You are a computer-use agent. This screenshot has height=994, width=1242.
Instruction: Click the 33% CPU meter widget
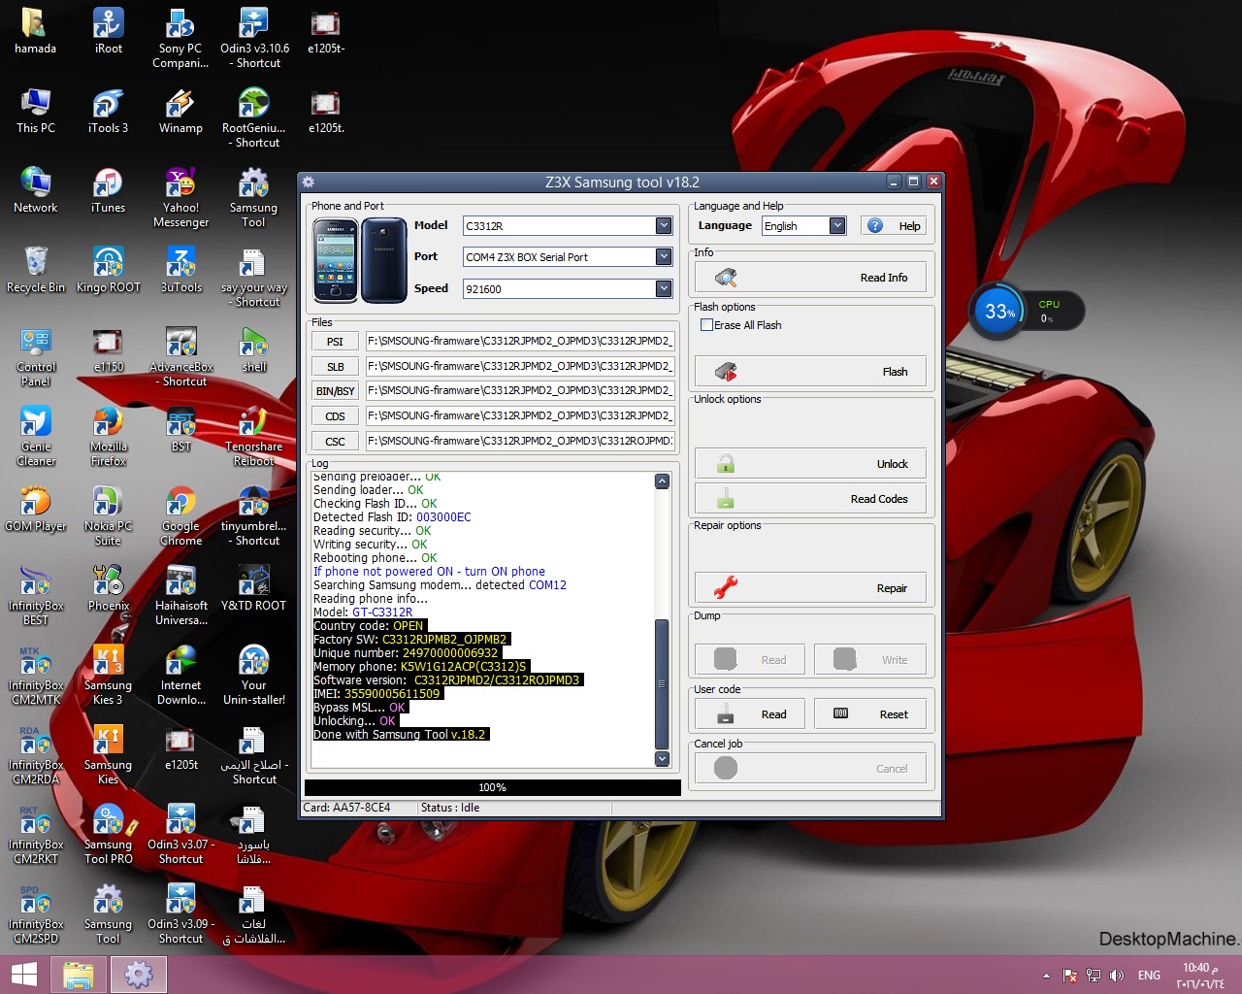pyautogui.click(x=1027, y=312)
